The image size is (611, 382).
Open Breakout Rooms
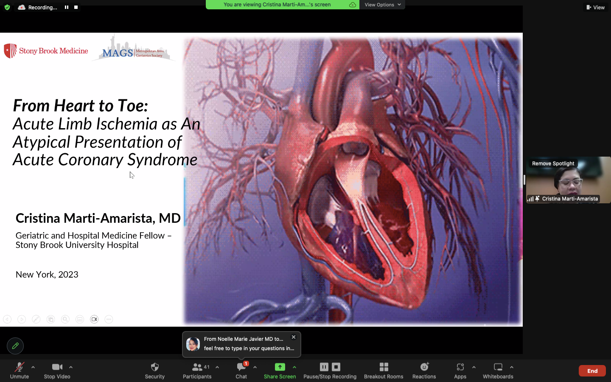384,371
